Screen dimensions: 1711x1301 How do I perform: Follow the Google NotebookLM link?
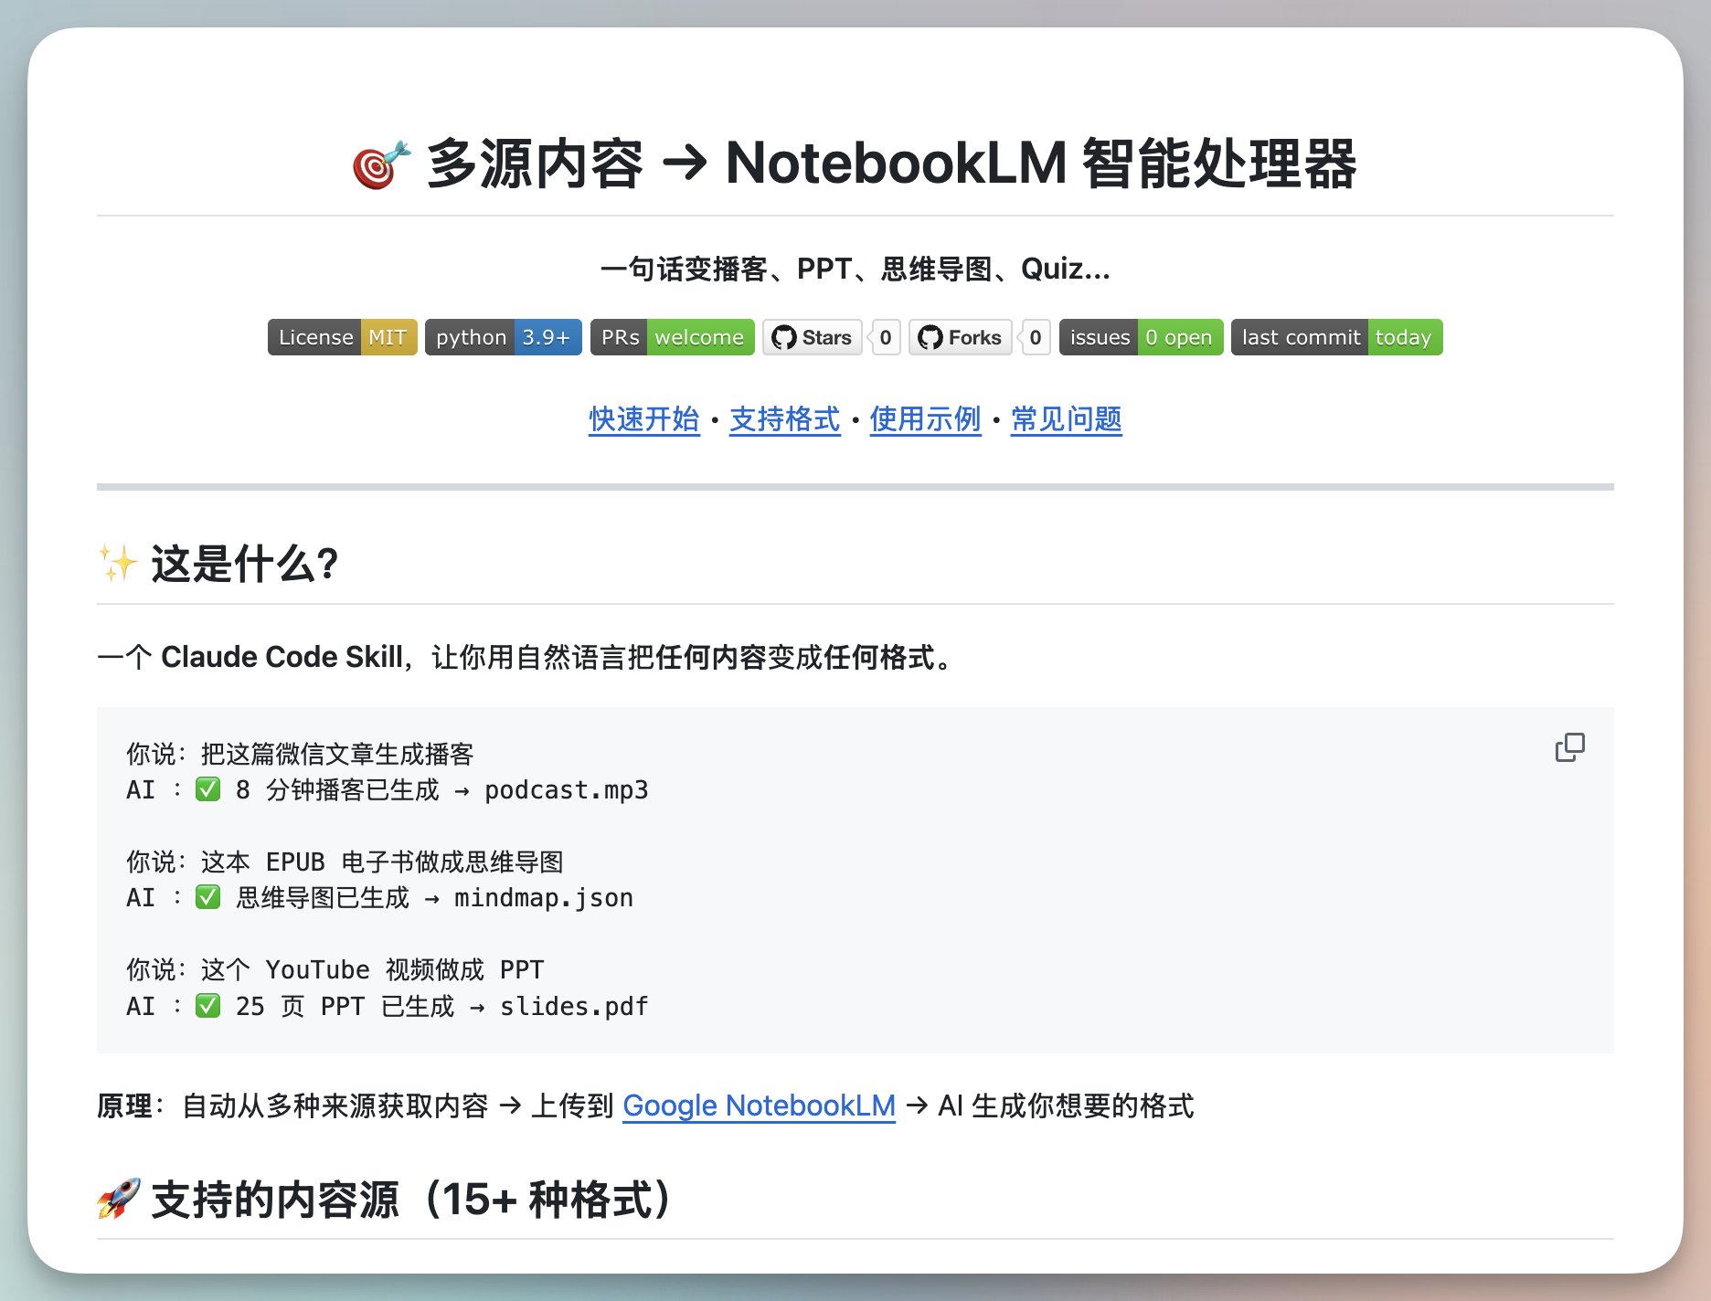(x=759, y=1105)
